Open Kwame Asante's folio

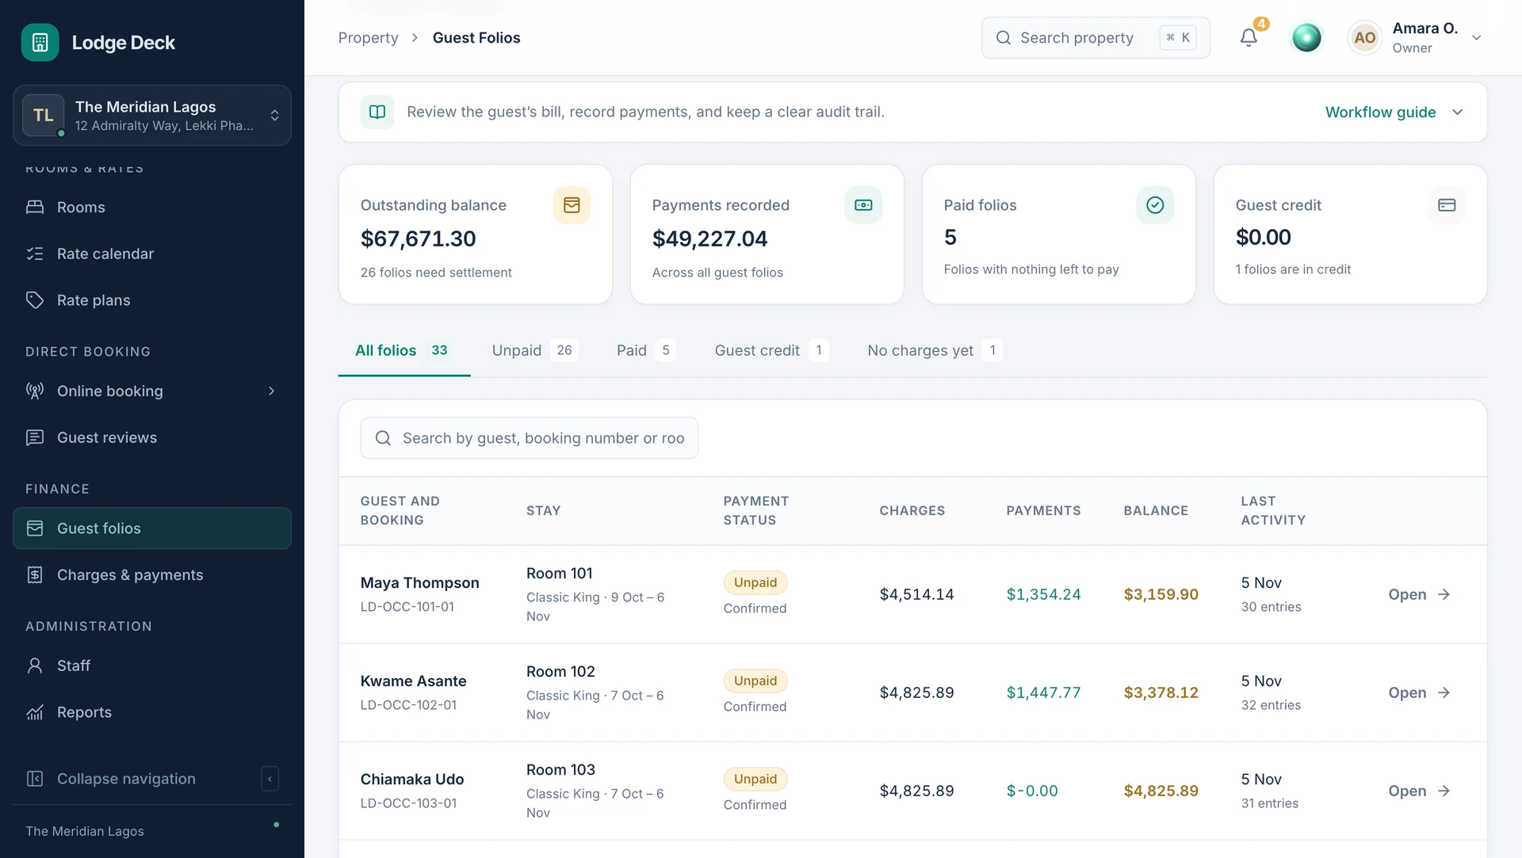tap(1419, 692)
